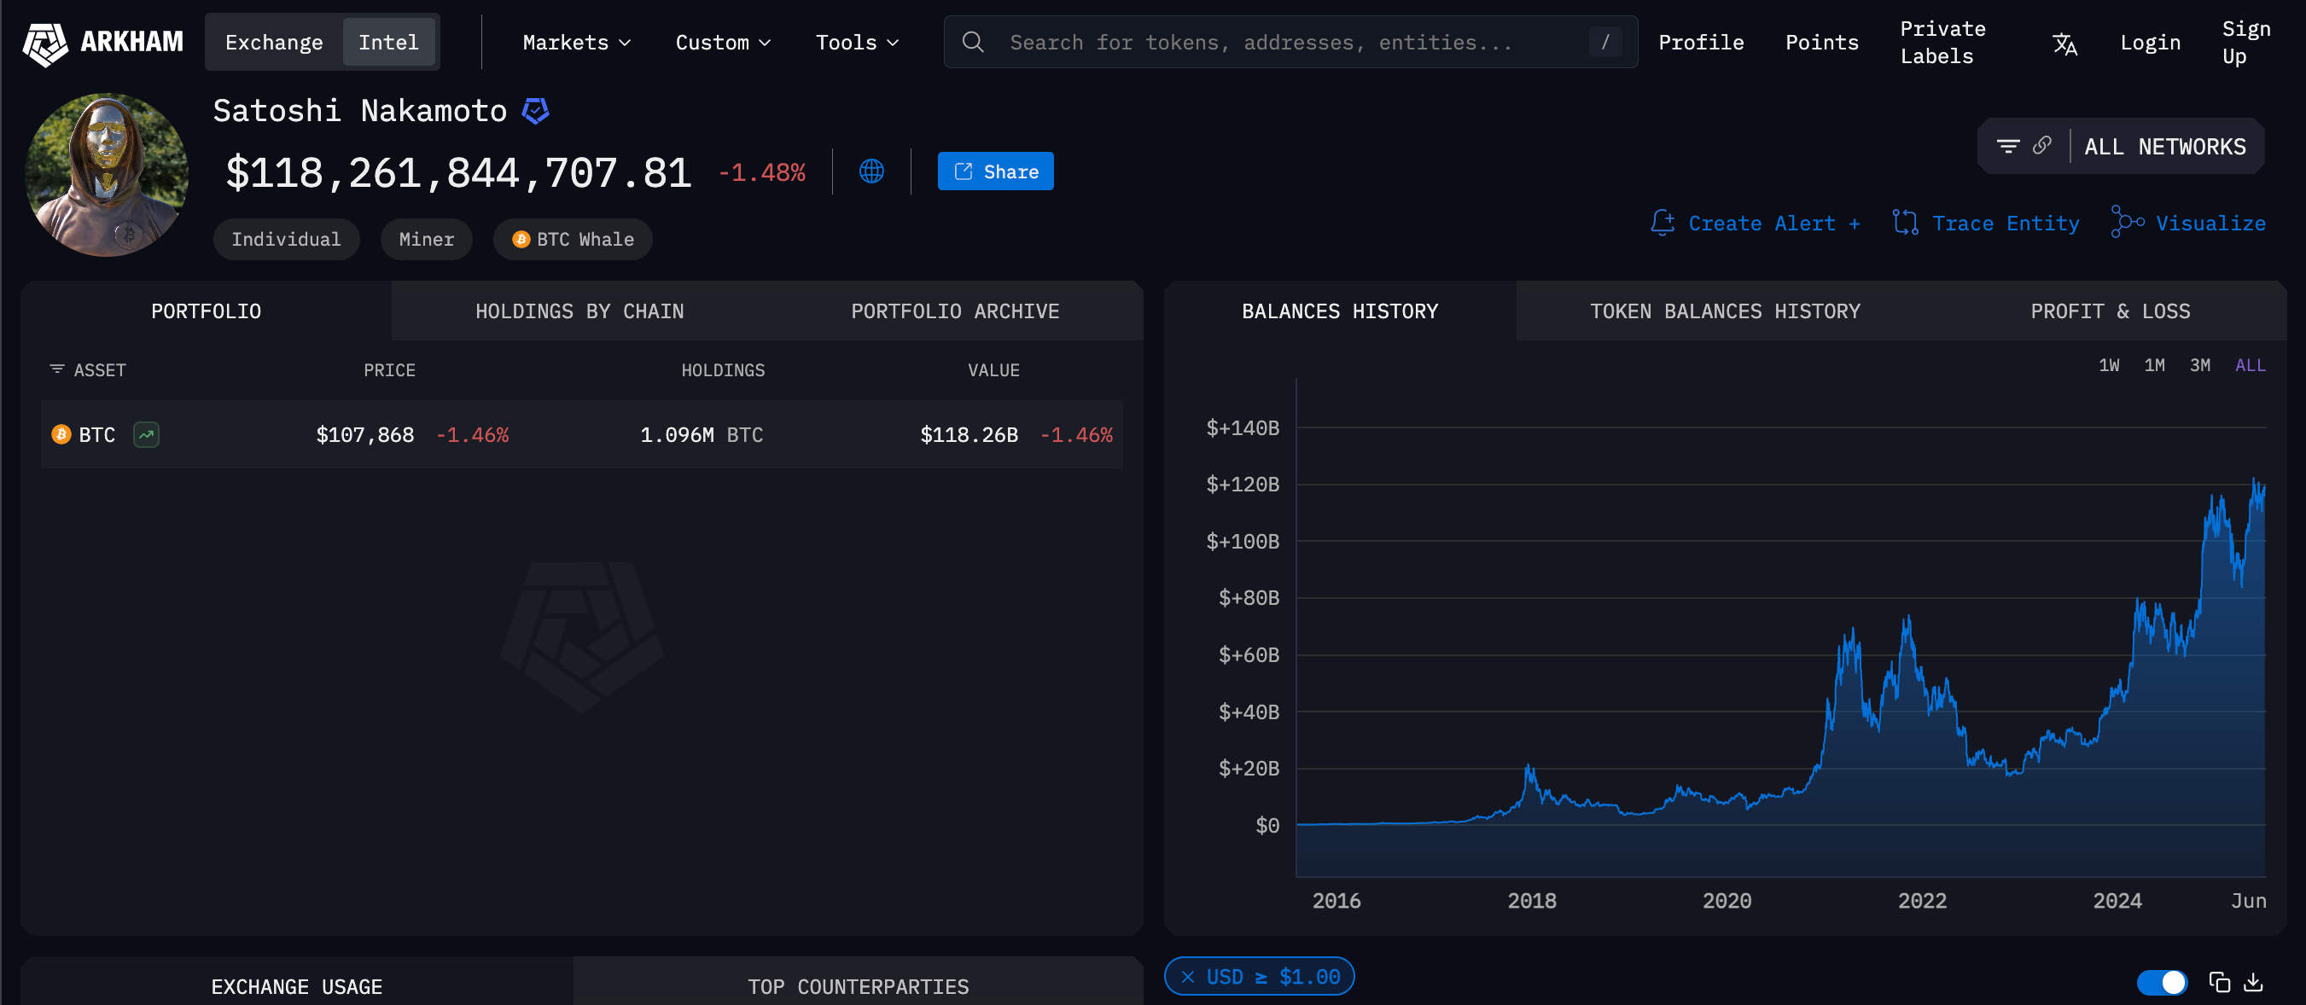Image resolution: width=2306 pixels, height=1005 pixels.
Task: Click the 1.096M BTC holdings cell
Action: click(x=701, y=435)
